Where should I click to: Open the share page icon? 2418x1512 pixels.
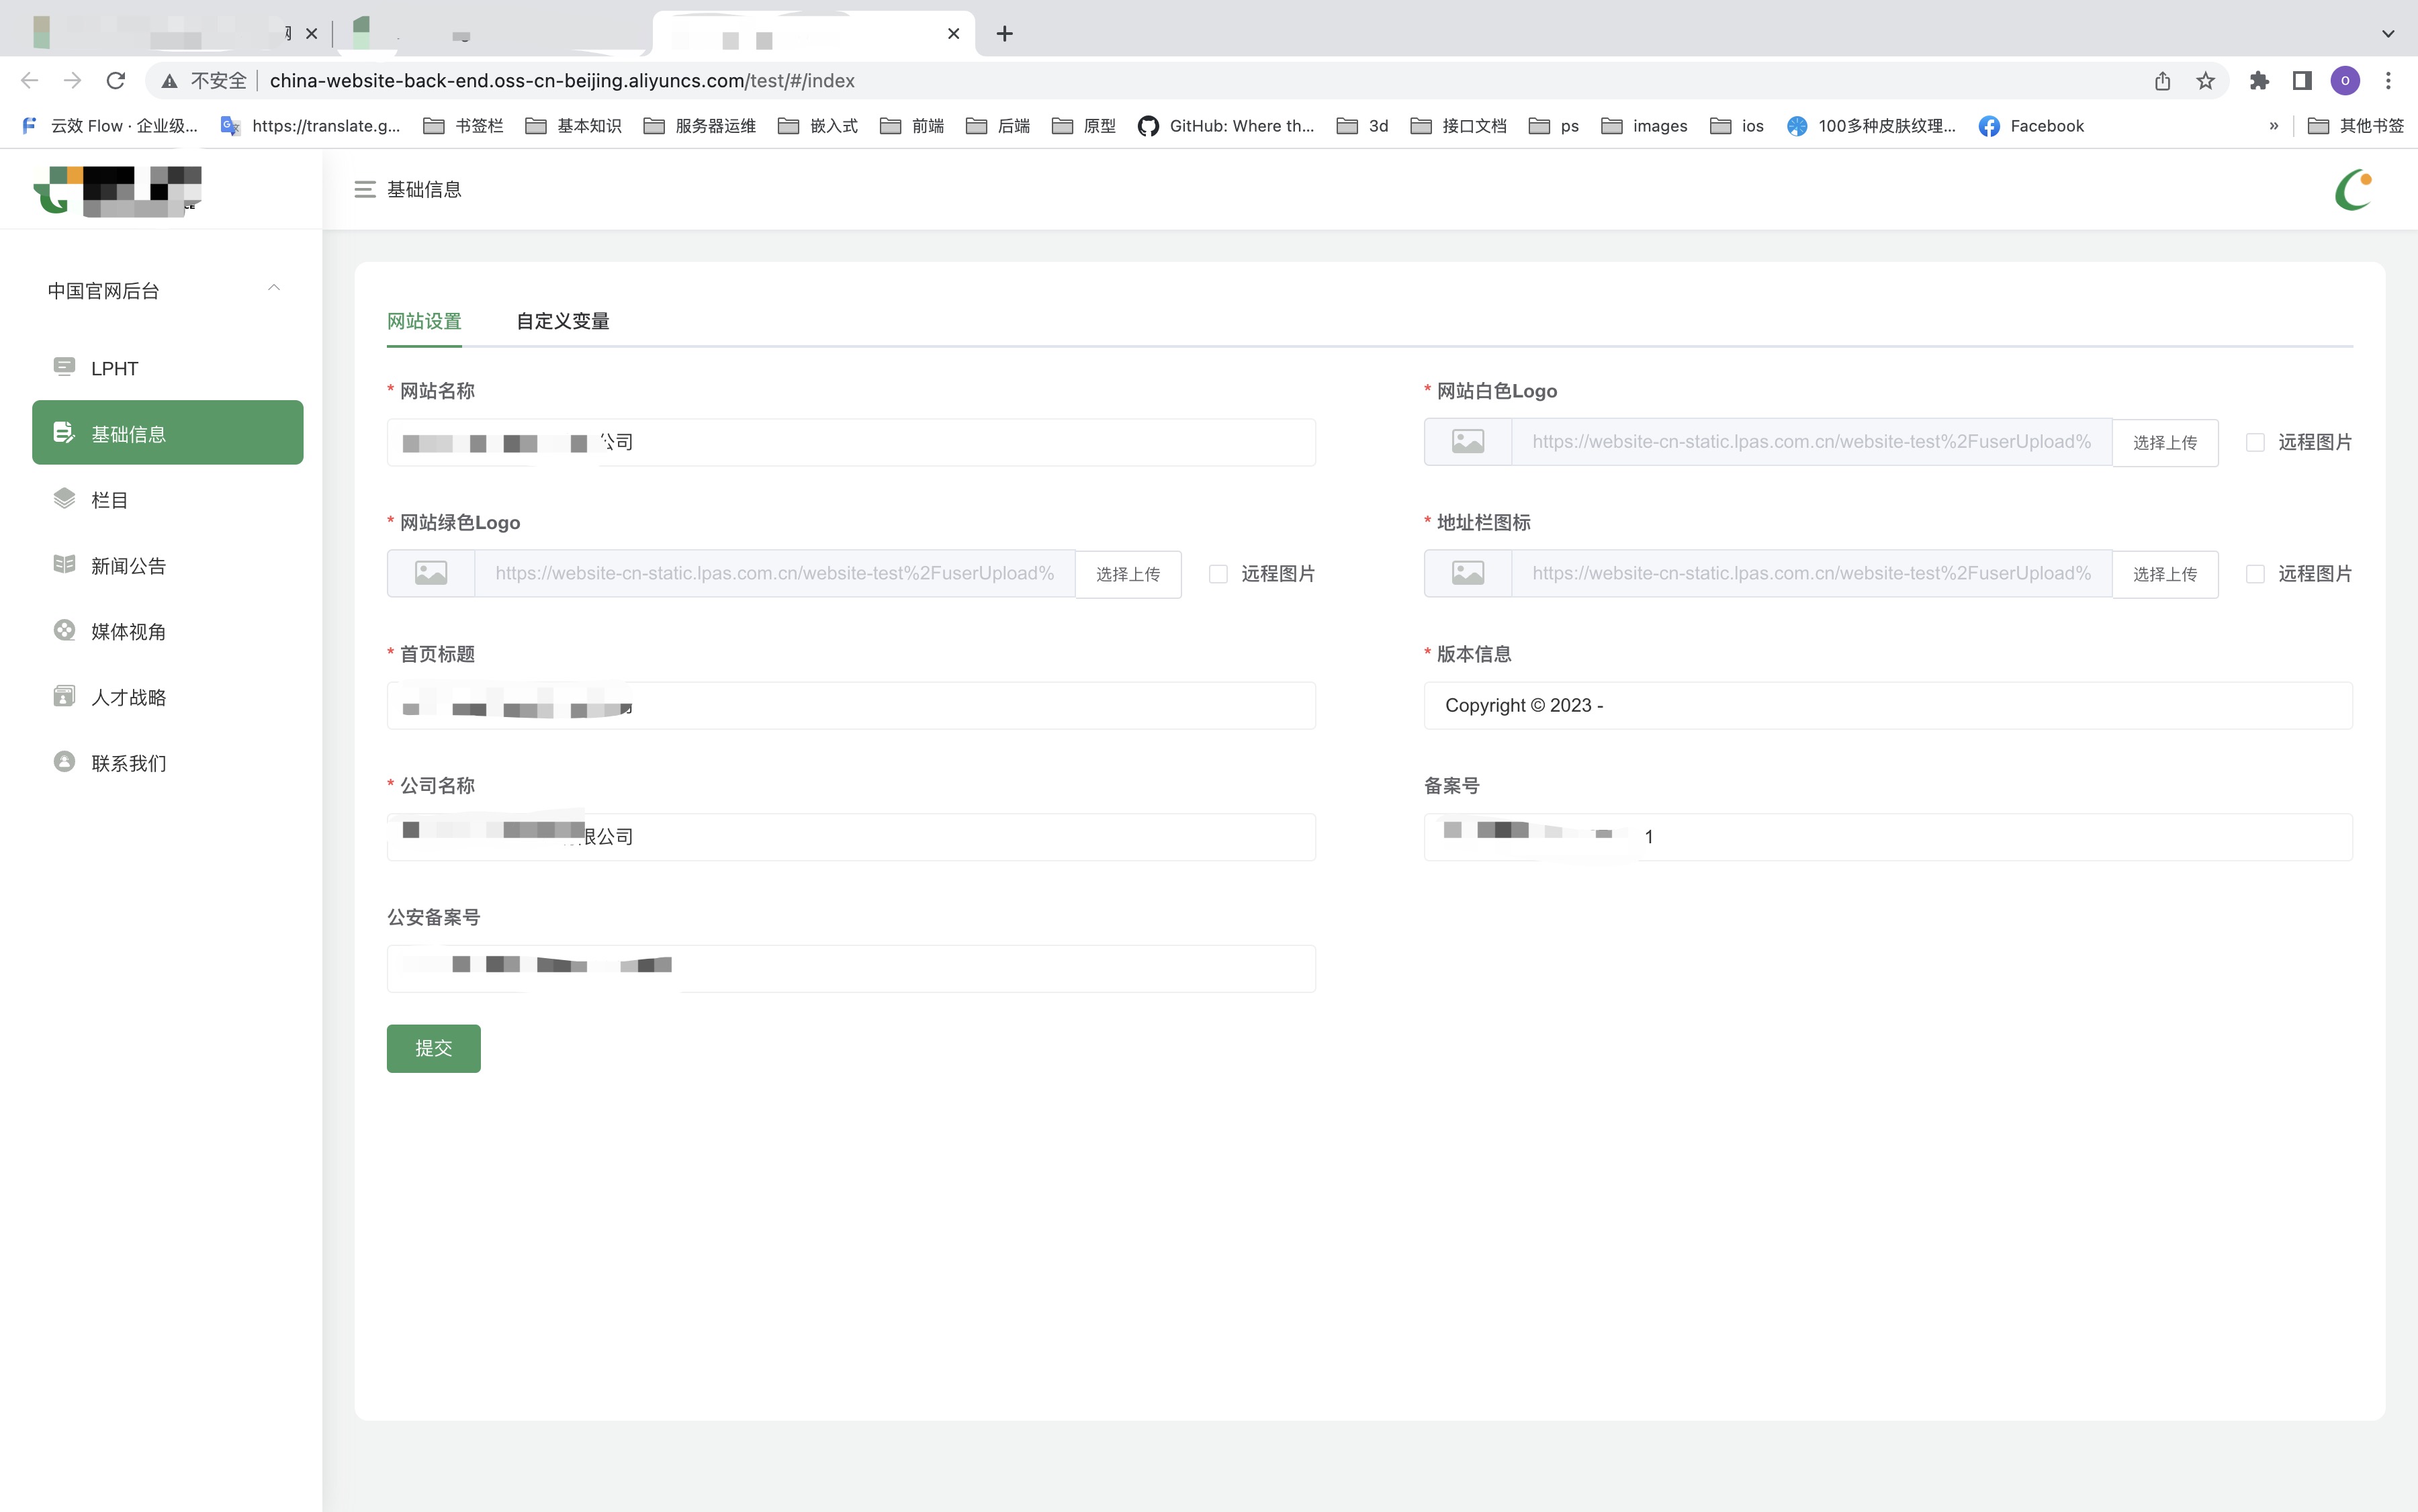pyautogui.click(x=2162, y=81)
